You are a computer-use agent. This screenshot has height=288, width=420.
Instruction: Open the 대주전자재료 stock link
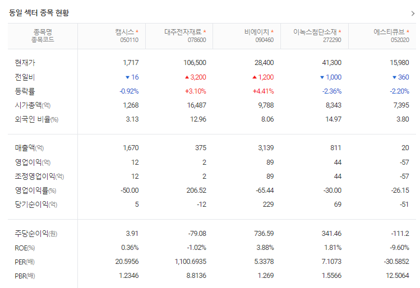point(183,32)
